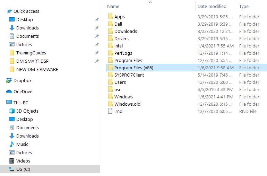Select the Downloads folder name in file list
267x176 pixels.
coord(126,31)
